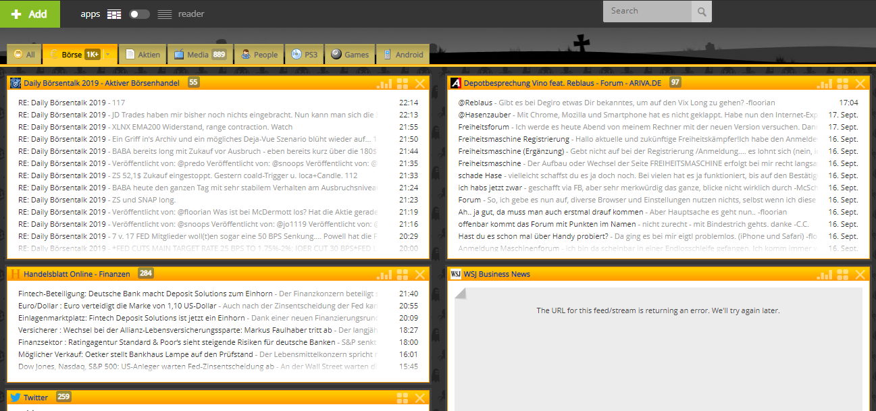Go to the PS3 tab
The image size is (876, 411).
pos(305,55)
